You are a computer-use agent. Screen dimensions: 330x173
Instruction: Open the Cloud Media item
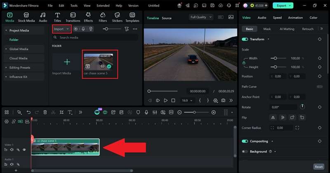(x=18, y=58)
